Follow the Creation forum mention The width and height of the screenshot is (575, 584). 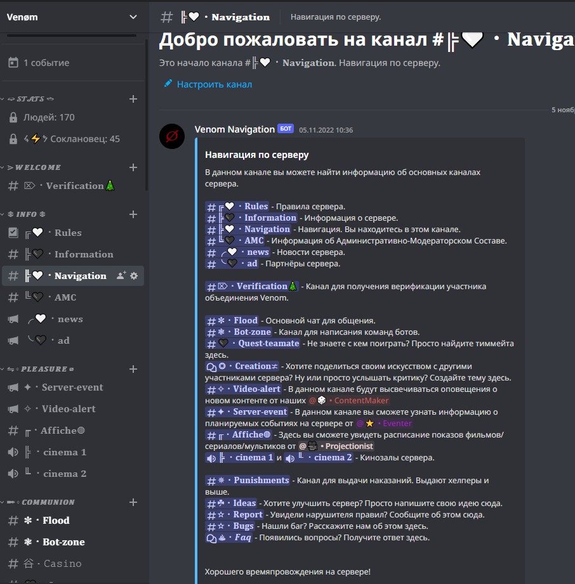tap(242, 366)
